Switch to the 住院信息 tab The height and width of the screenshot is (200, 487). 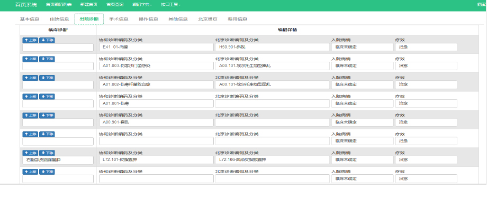tap(59, 19)
